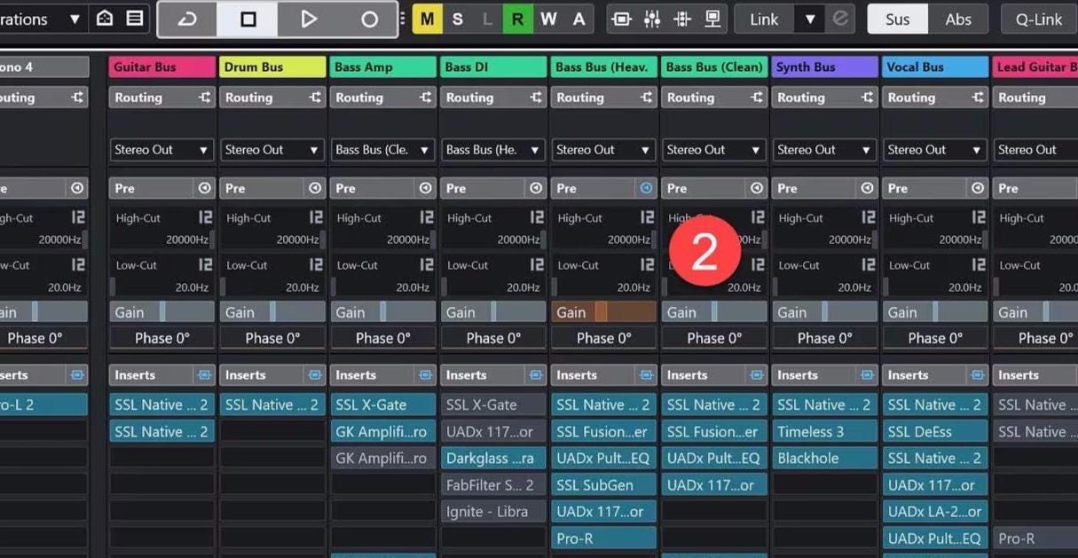Open Bass DI's Bass Bus (He. output dropdown
The image size is (1078, 558).
493,150
